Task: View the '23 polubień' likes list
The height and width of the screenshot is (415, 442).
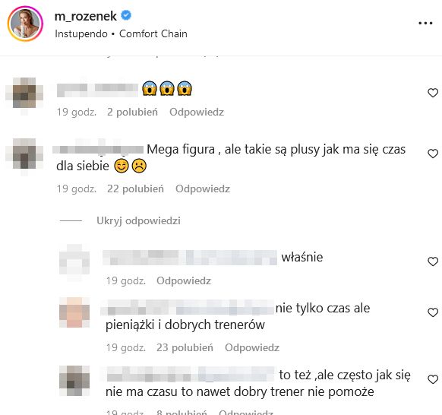Action: point(185,347)
